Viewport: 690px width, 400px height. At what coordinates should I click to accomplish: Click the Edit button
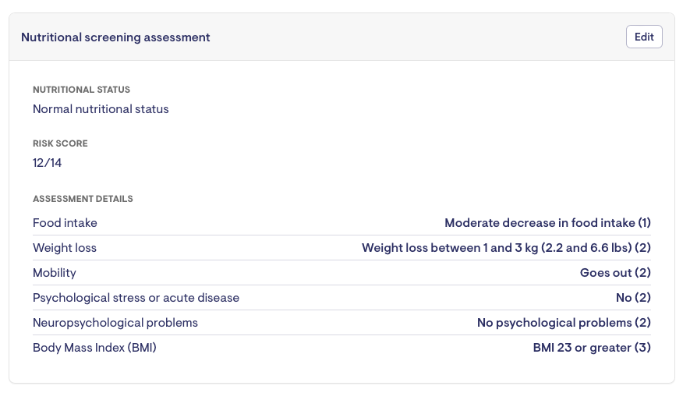tap(644, 37)
